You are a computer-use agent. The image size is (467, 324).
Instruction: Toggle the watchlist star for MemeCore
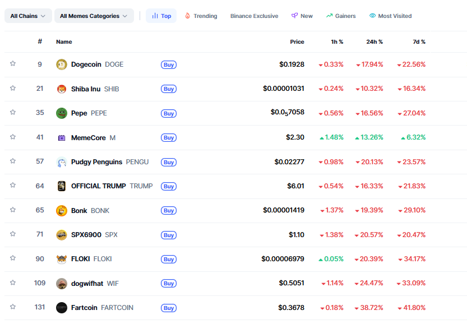[x=13, y=137]
